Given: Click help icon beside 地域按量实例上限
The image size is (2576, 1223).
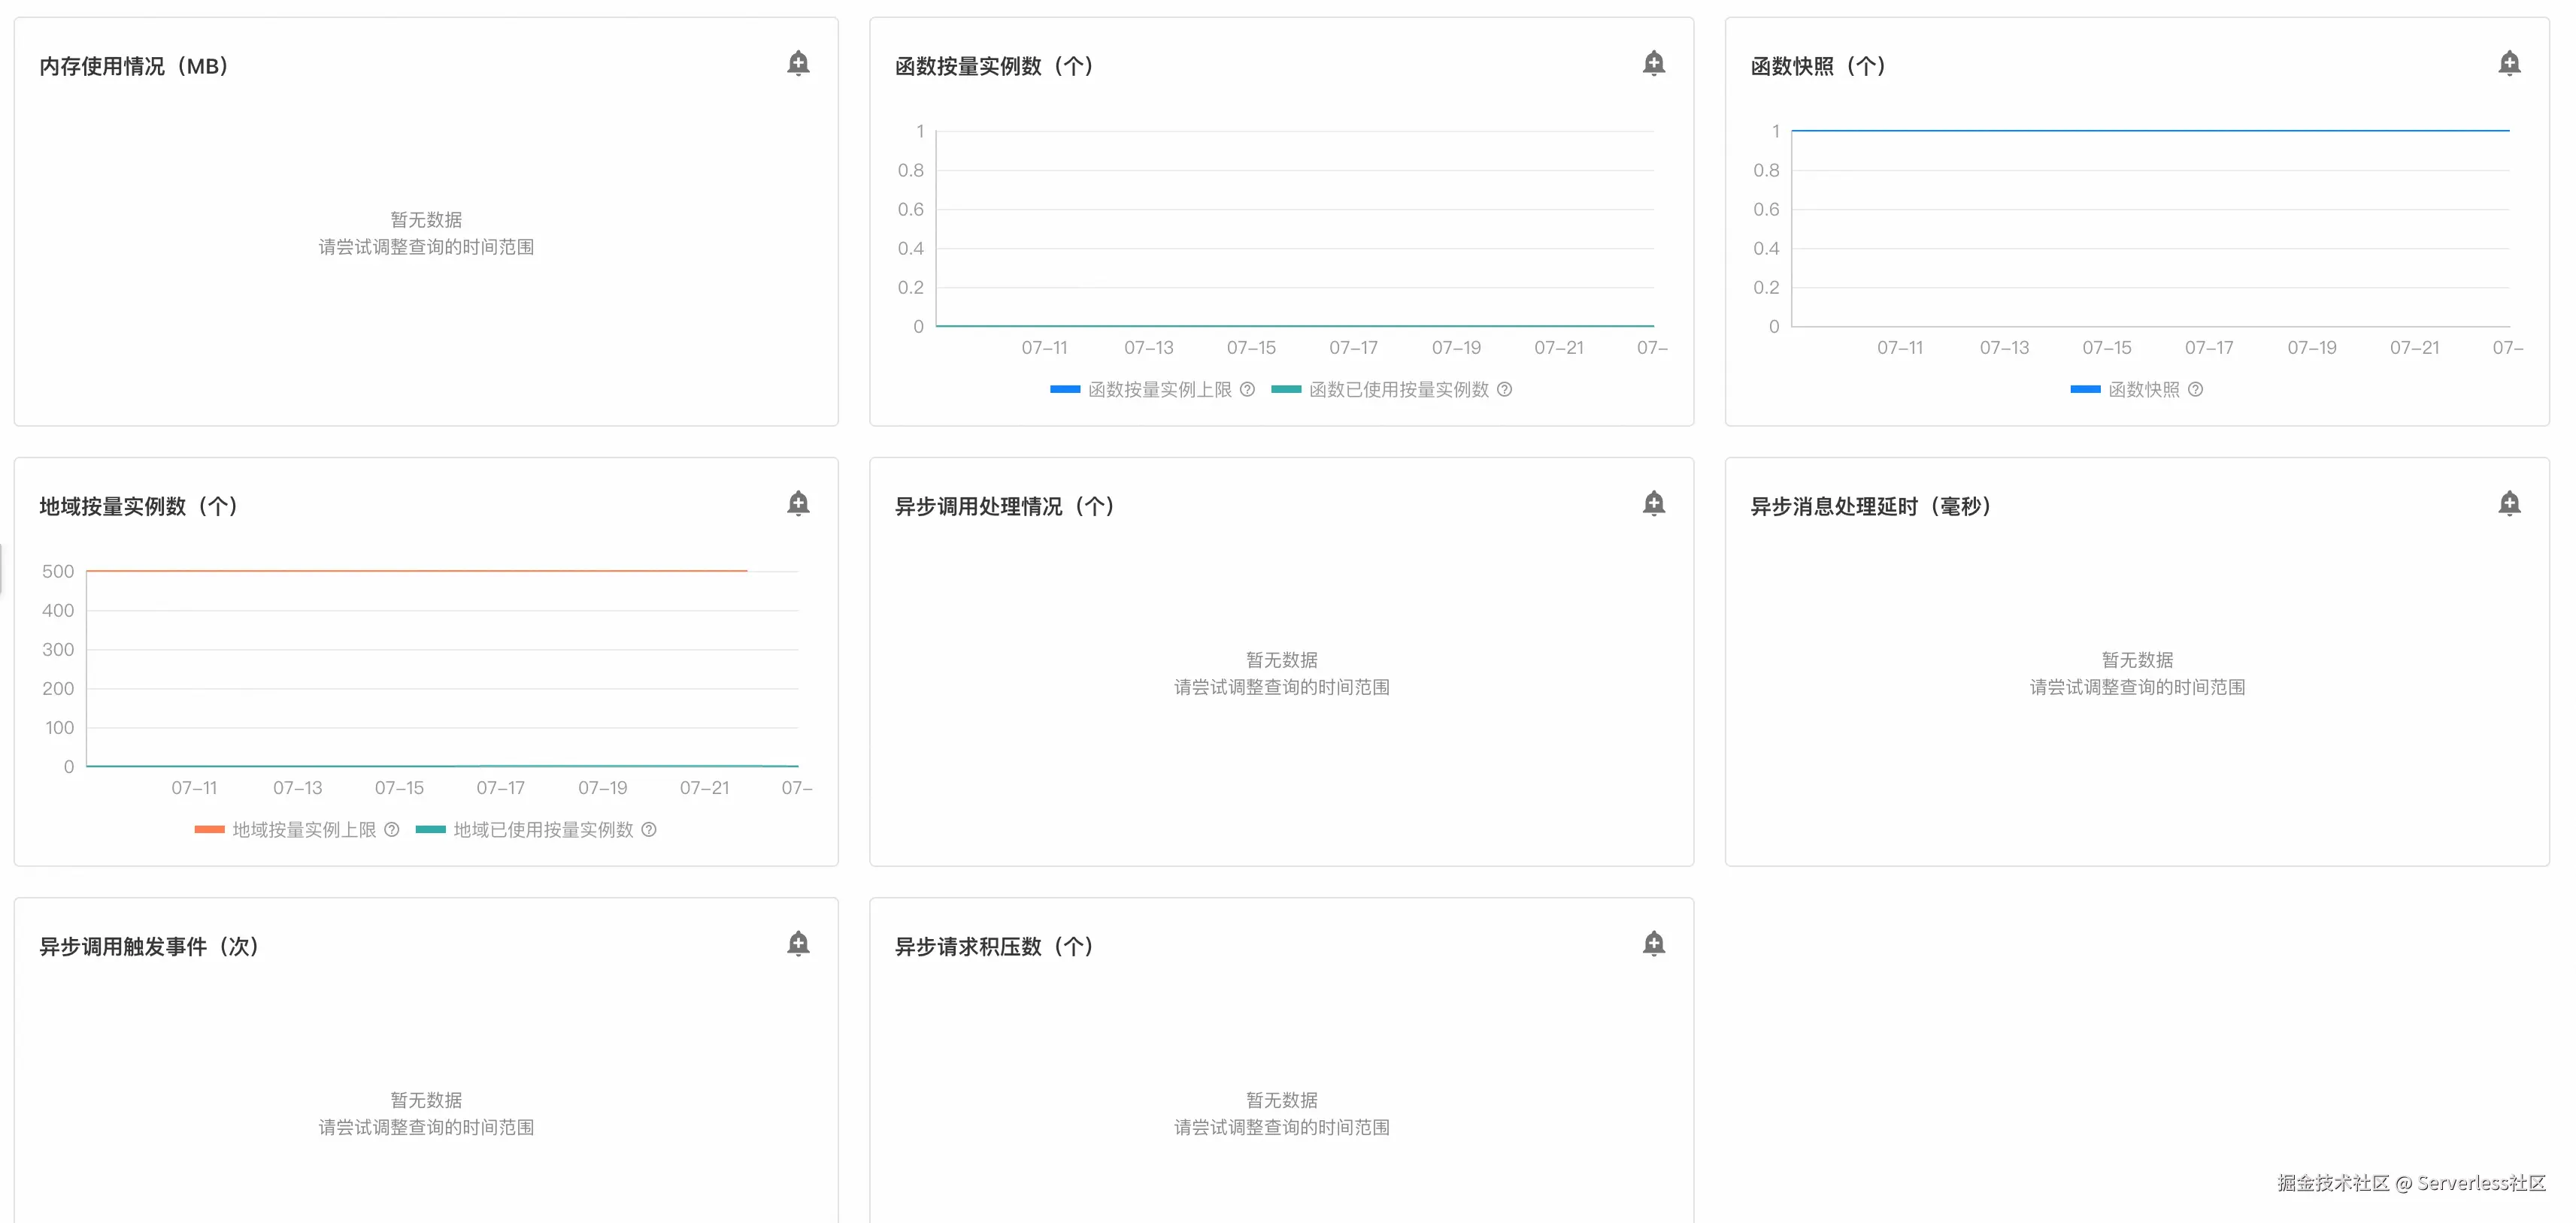Looking at the screenshot, I should 392,830.
